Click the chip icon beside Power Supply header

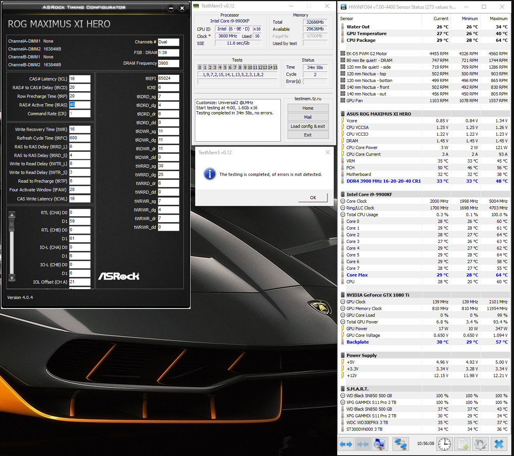[x=343, y=355]
